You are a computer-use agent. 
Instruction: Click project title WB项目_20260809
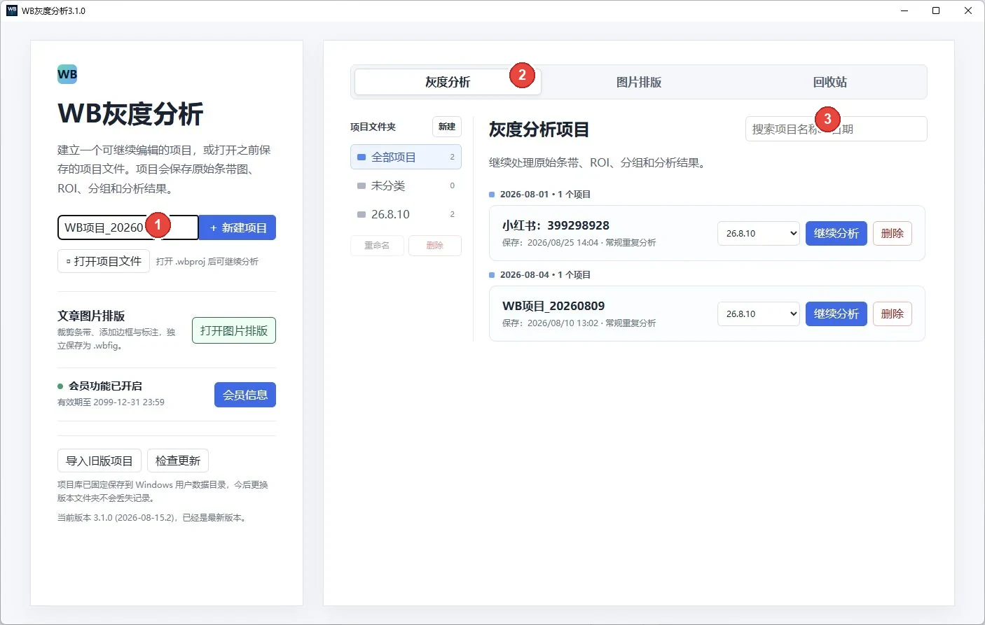(553, 306)
